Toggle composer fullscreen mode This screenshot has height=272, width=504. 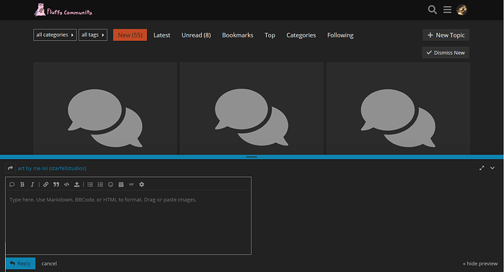pos(482,168)
